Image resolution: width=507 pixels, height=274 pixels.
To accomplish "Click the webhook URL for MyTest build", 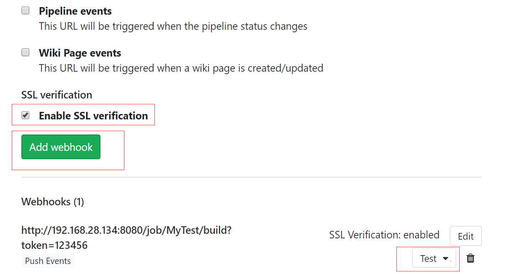I will [126, 238].
